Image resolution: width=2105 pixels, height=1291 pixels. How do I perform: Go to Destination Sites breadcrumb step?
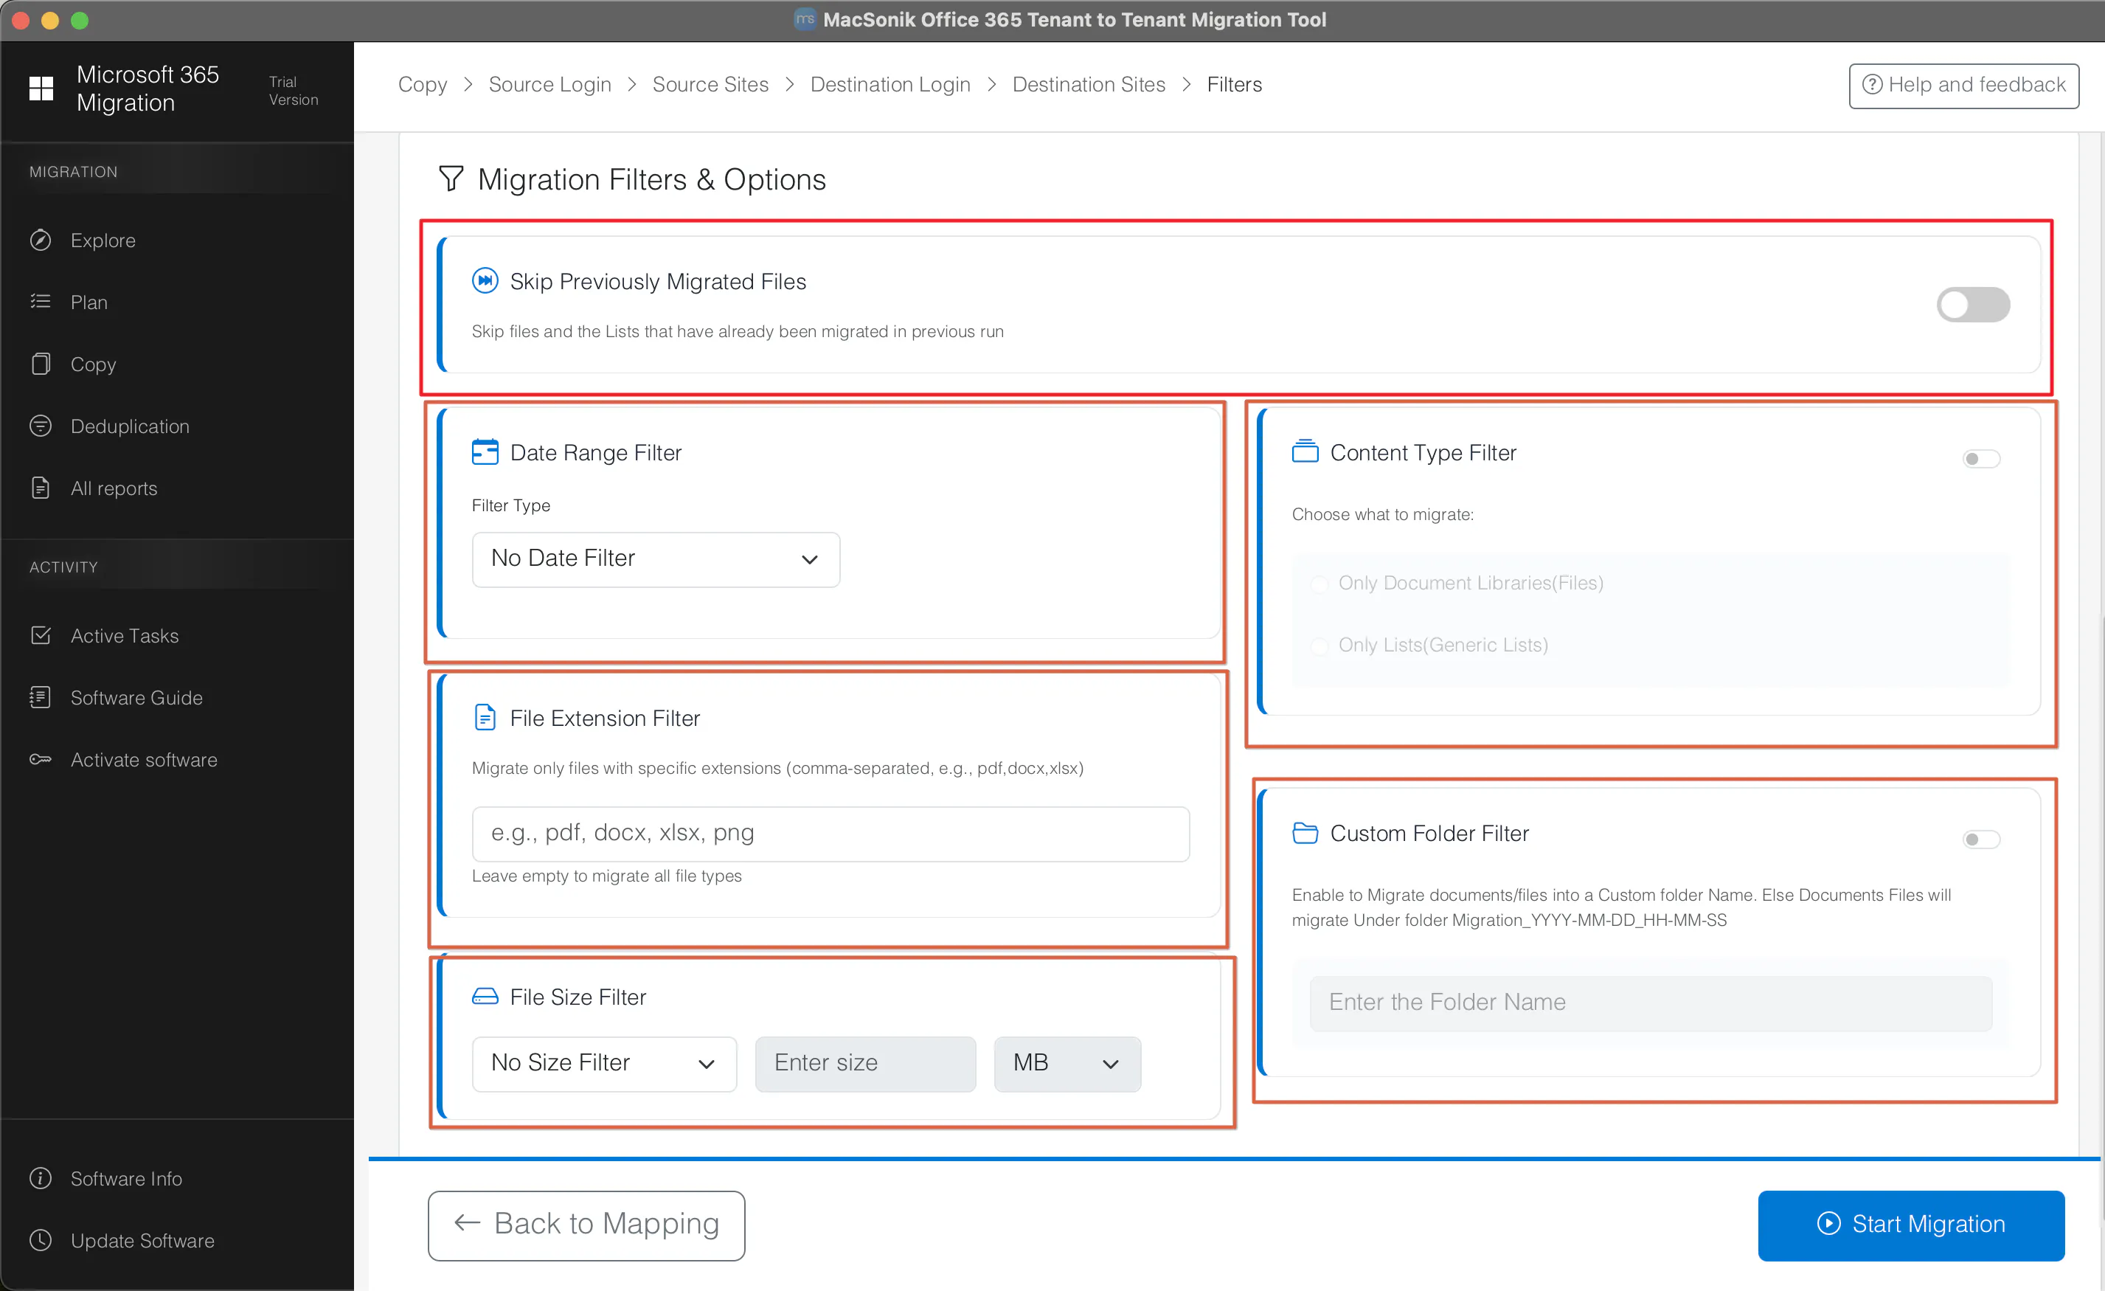point(1089,85)
